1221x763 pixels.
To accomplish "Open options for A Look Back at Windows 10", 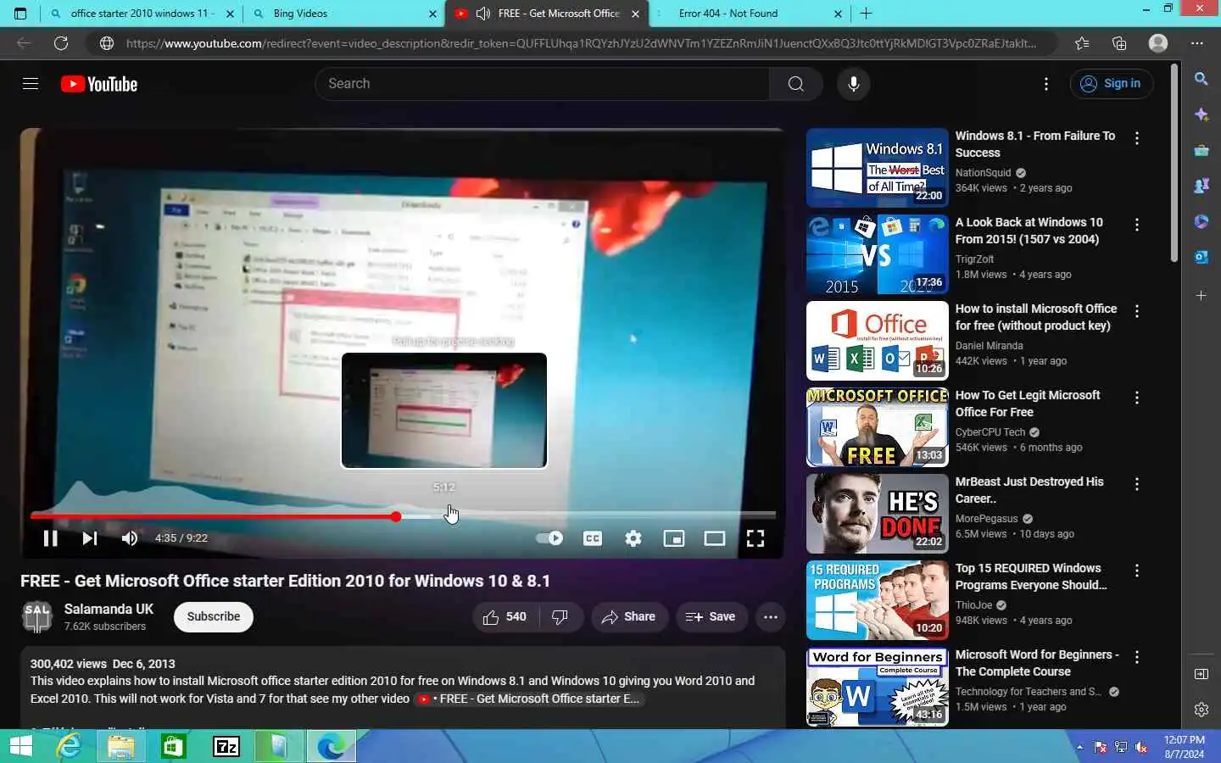I will tap(1137, 225).
